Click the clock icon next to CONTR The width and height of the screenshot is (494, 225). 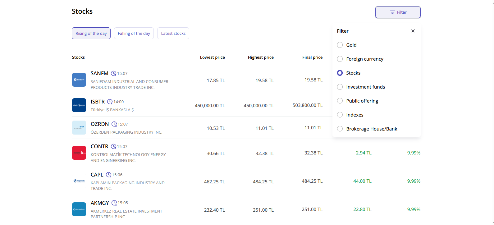[114, 147]
